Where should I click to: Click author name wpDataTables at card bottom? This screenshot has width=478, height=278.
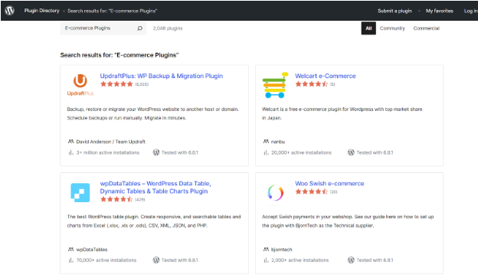pos(92,250)
